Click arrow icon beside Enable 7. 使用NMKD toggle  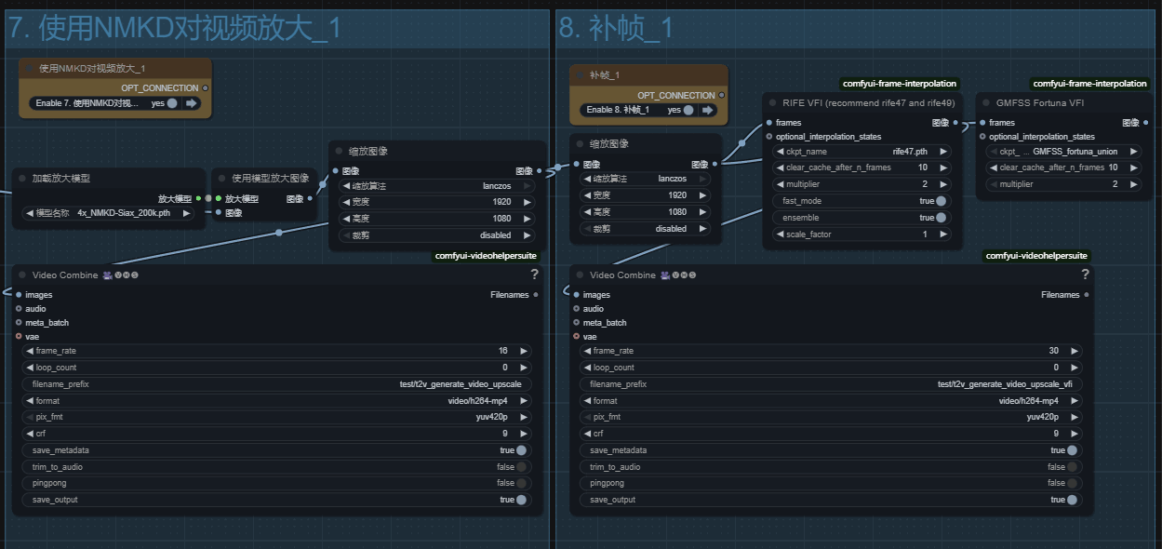point(193,103)
